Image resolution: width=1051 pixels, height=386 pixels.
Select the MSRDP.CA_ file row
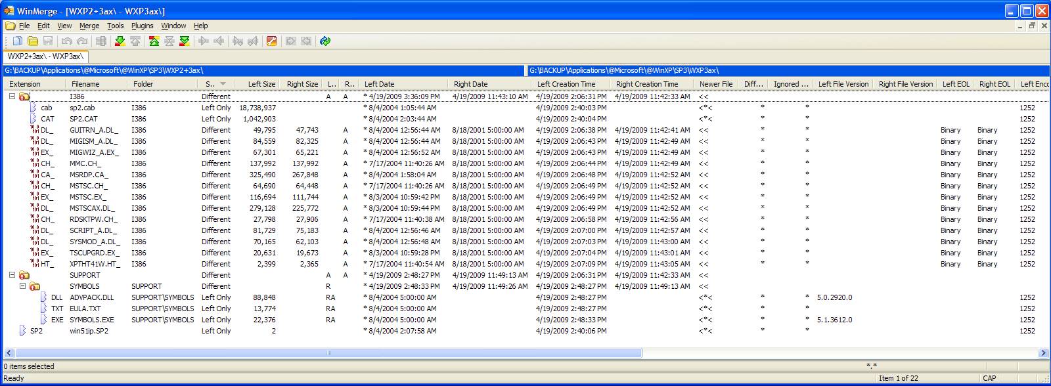coord(525,175)
